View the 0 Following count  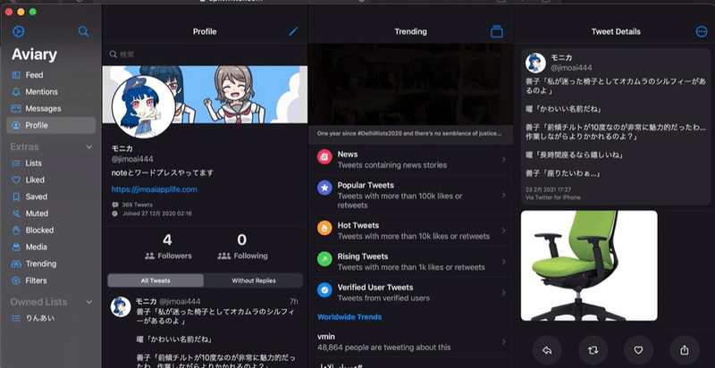[x=242, y=247]
